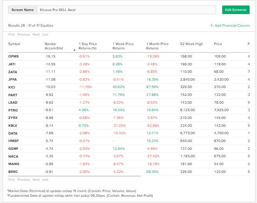Click the Edit Screener button
This screenshot has width=257, height=203.
point(236,10)
